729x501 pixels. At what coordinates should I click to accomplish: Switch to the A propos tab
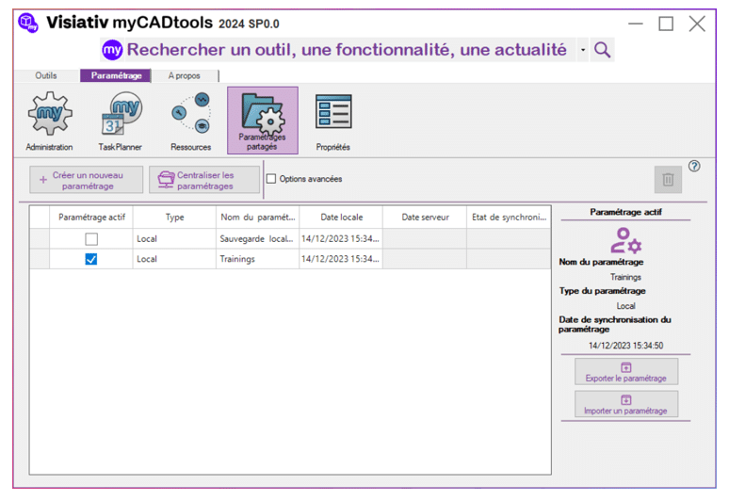click(185, 75)
